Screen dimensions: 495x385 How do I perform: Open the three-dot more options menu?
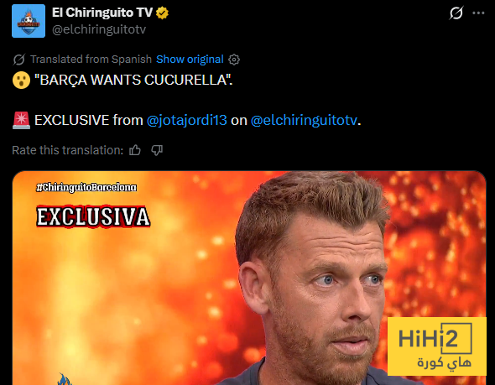tap(478, 13)
